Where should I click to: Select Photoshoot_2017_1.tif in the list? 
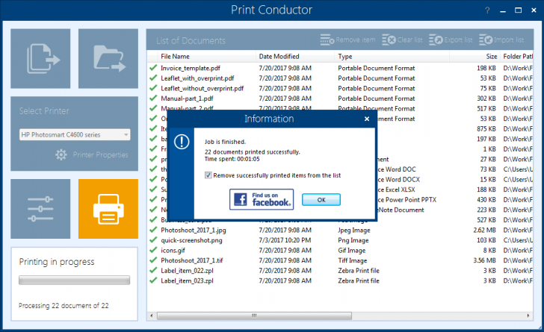[x=192, y=260]
